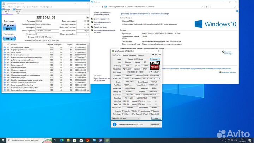Viewport: 254px width, 143px height.
Task: Toggle the DirectML checkbox
Action: coord(152,111)
